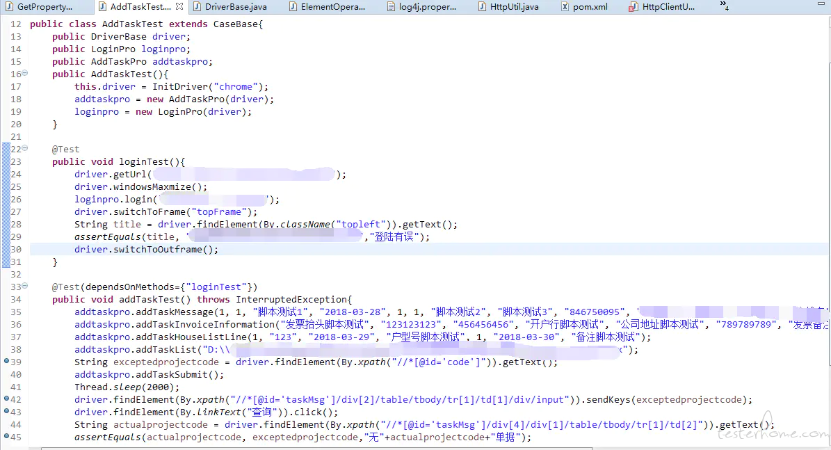Click the InitDriver("chrome") statement

click(x=171, y=87)
